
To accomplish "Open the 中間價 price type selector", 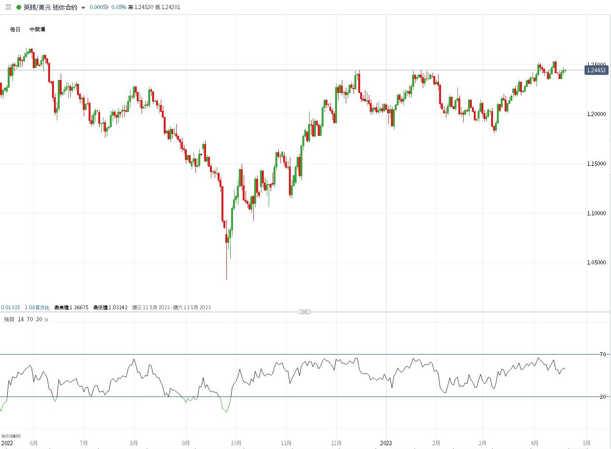I will 37,29.
